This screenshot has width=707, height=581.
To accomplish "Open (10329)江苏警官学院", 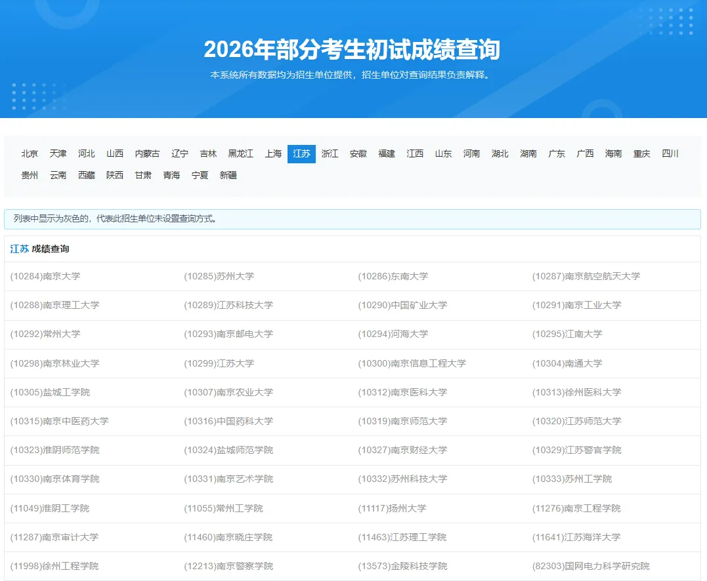I will [x=576, y=449].
